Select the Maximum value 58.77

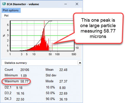(x=24, y=81)
